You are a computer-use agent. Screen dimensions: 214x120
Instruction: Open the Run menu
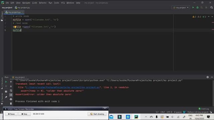point(50,3)
